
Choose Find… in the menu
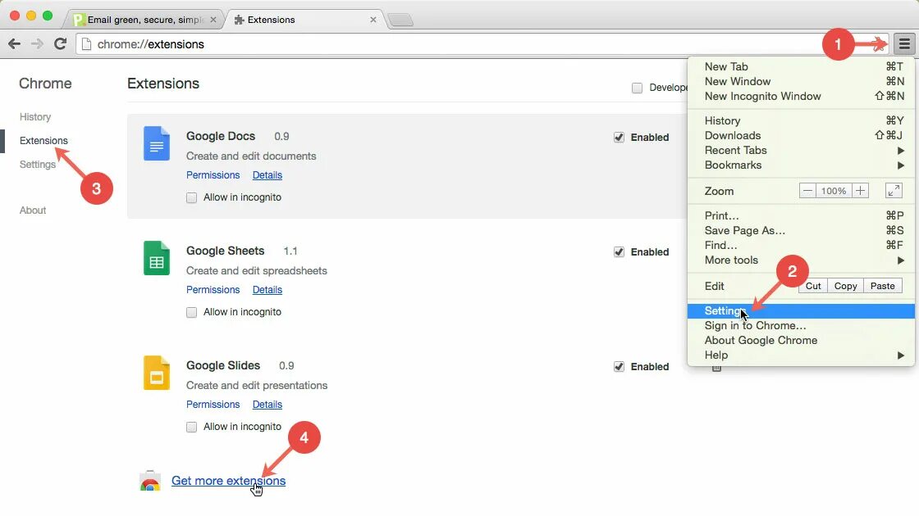point(801,245)
